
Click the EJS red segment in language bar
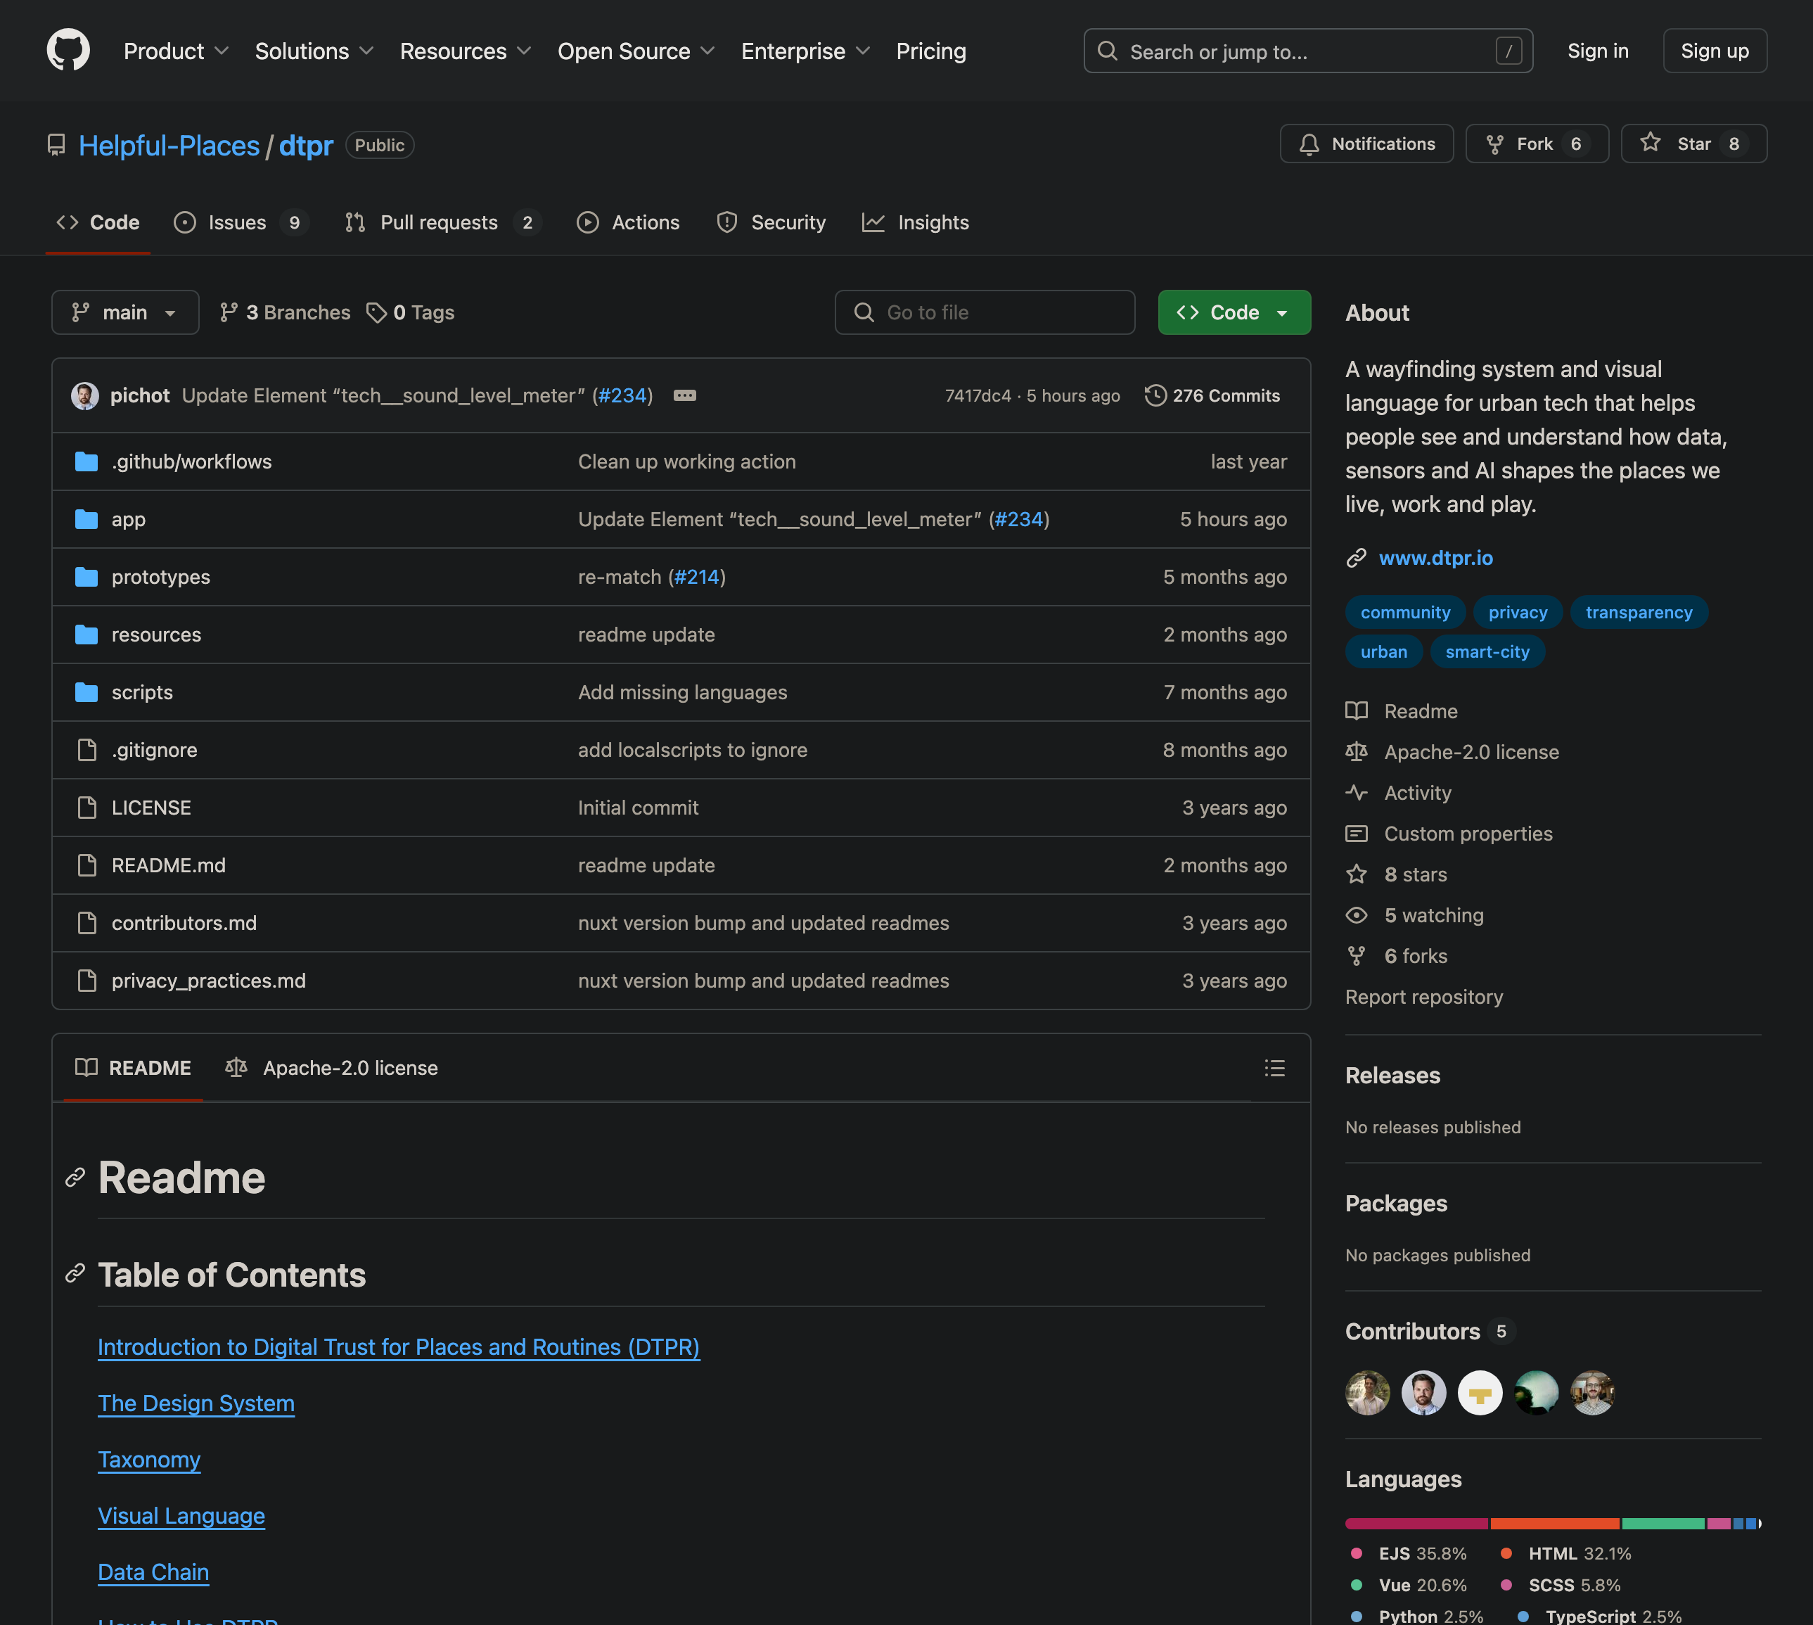click(x=1416, y=1523)
